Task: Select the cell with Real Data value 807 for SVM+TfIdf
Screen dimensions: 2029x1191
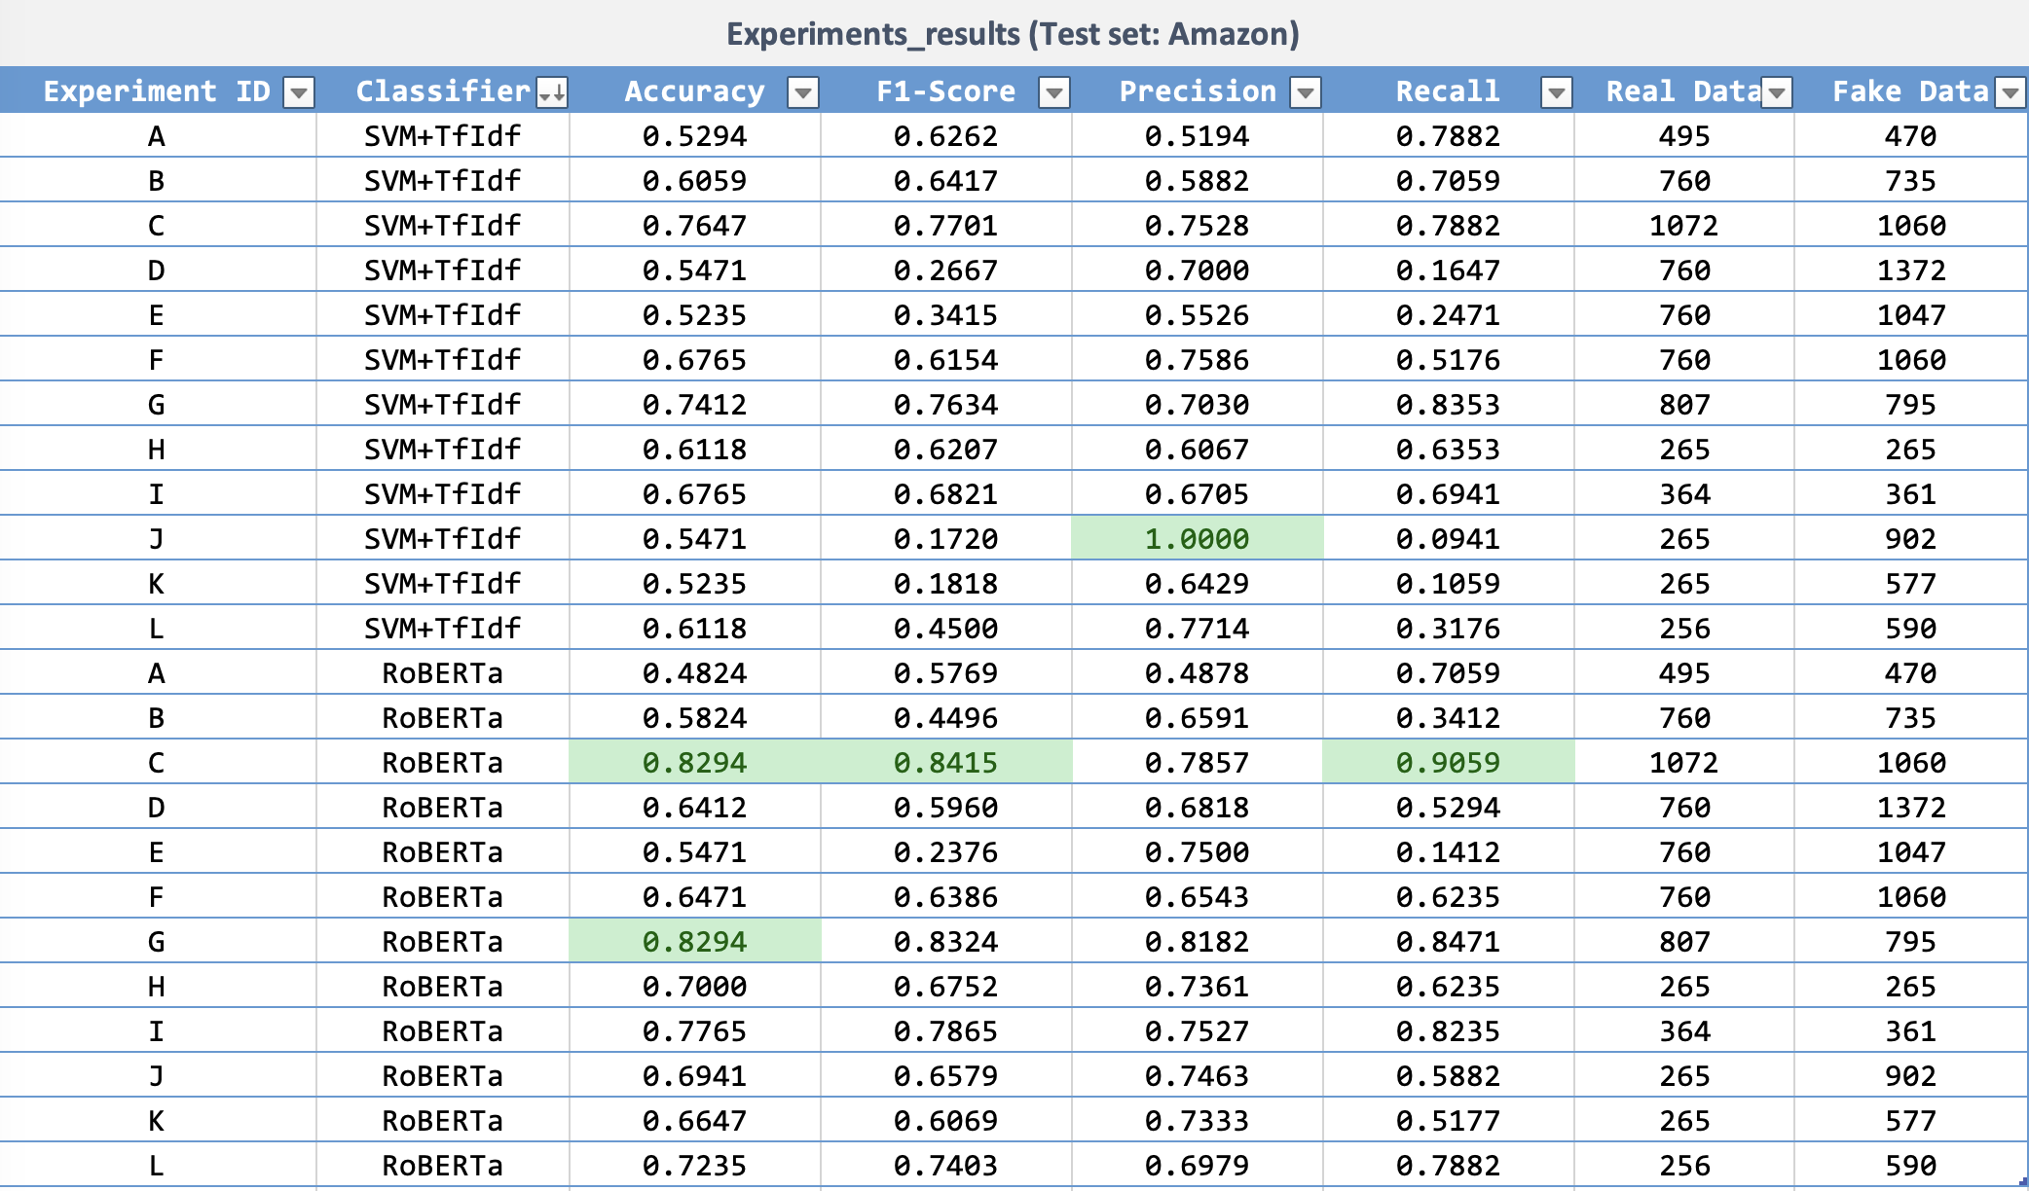Action: tap(1684, 404)
